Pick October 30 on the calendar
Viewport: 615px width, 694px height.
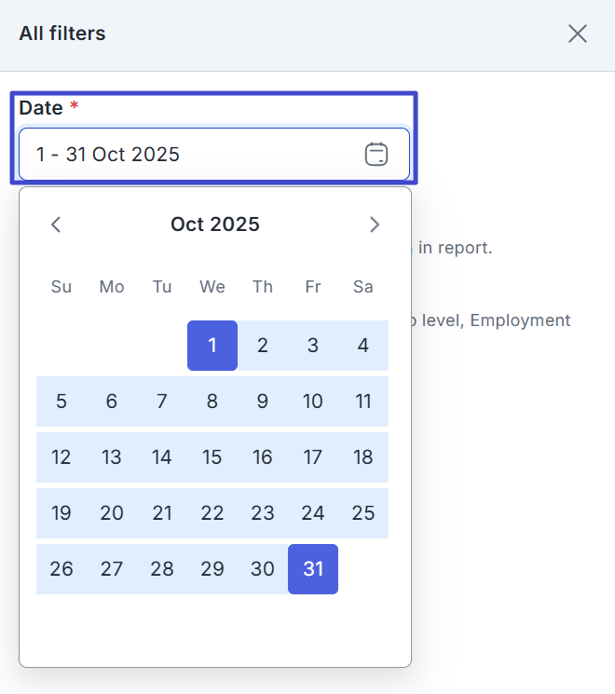(263, 569)
